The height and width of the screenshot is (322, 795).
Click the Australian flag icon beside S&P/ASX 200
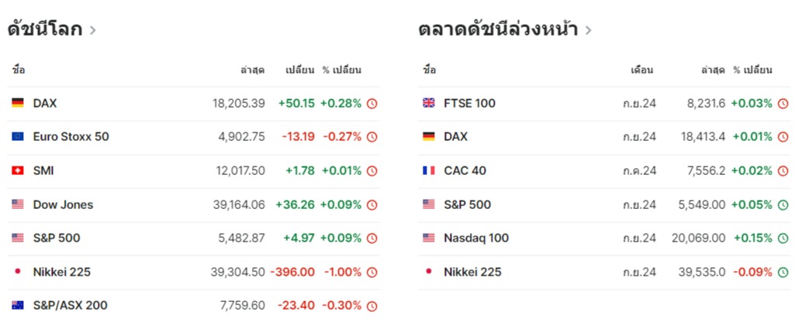(18, 305)
